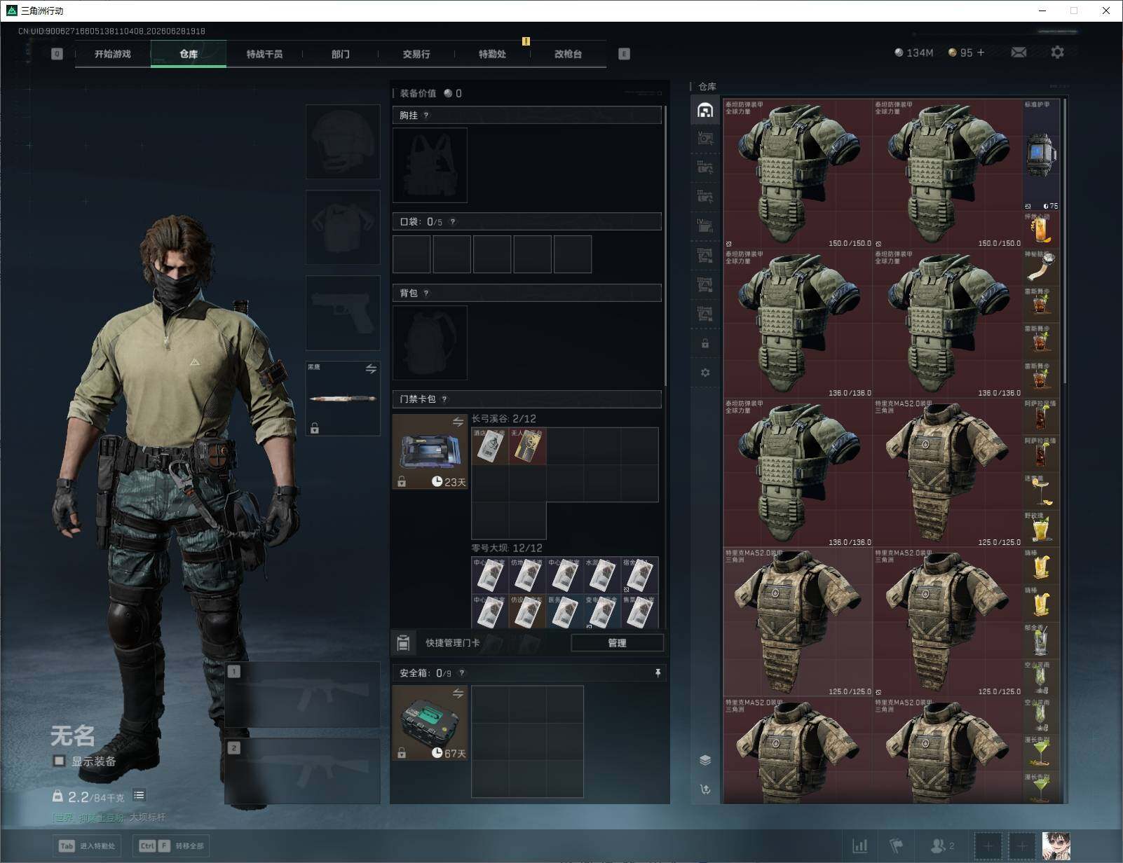This screenshot has width=1123, height=863.
Task: Click the Ctrl F 转移全部 button
Action: click(x=172, y=846)
